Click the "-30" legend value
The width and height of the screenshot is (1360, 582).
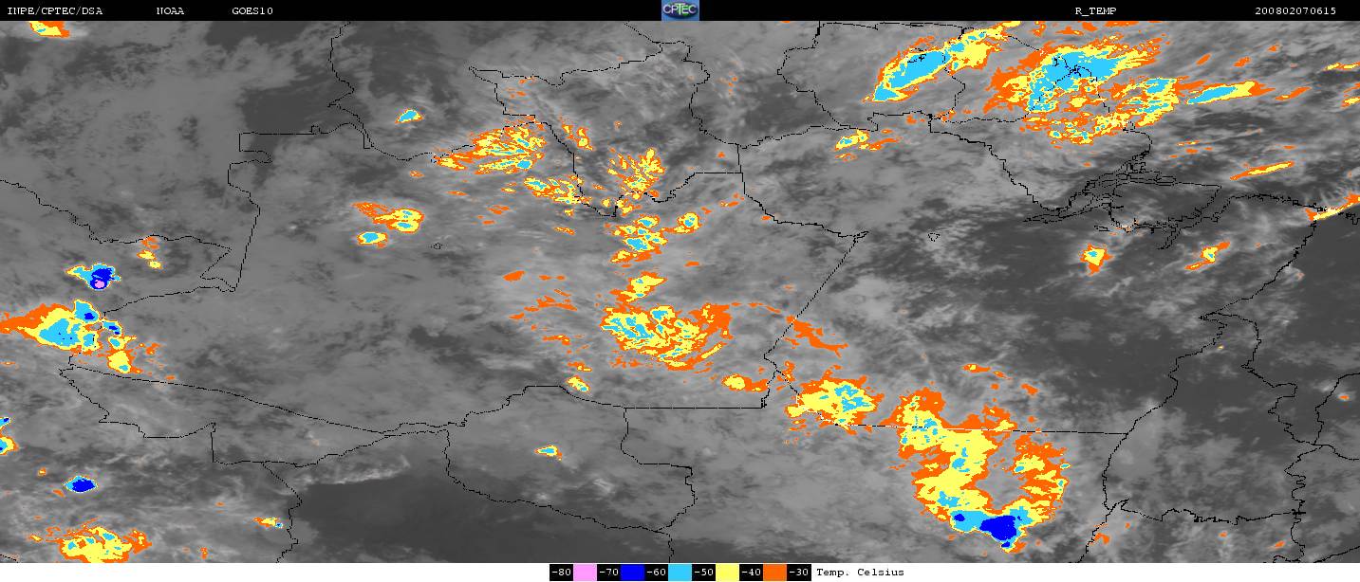[798, 573]
